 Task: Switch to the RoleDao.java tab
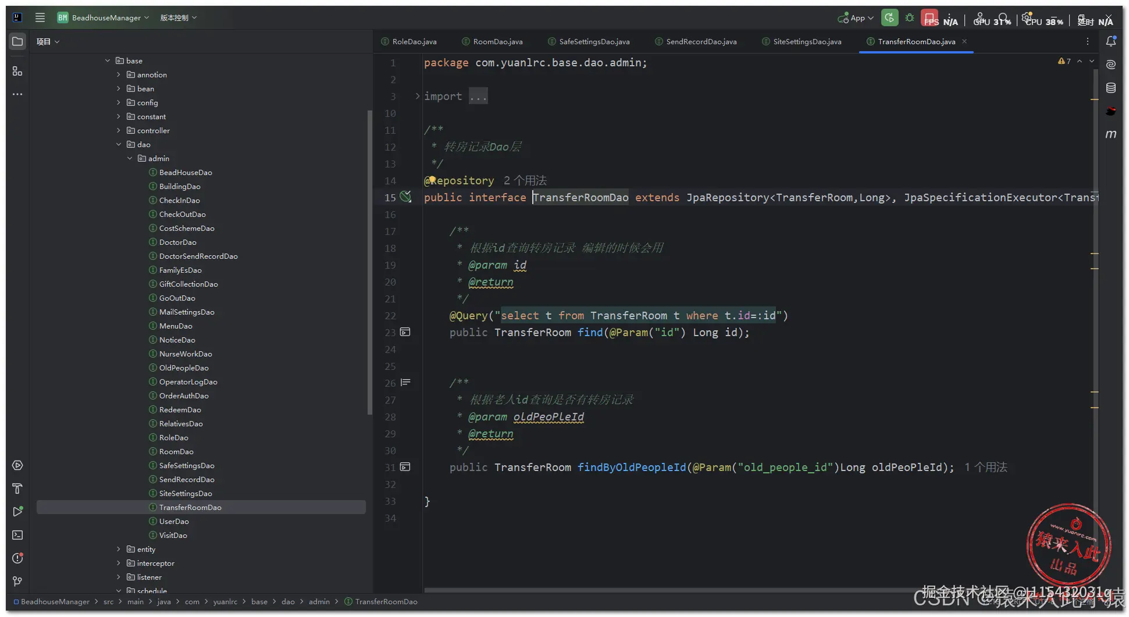click(x=409, y=41)
